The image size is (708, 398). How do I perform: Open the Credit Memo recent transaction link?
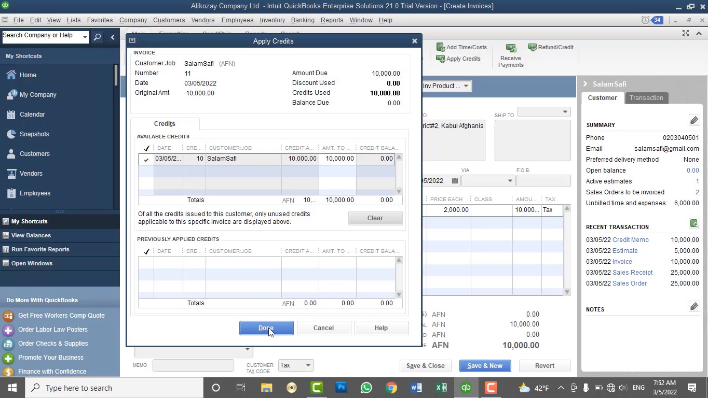pyautogui.click(x=631, y=240)
